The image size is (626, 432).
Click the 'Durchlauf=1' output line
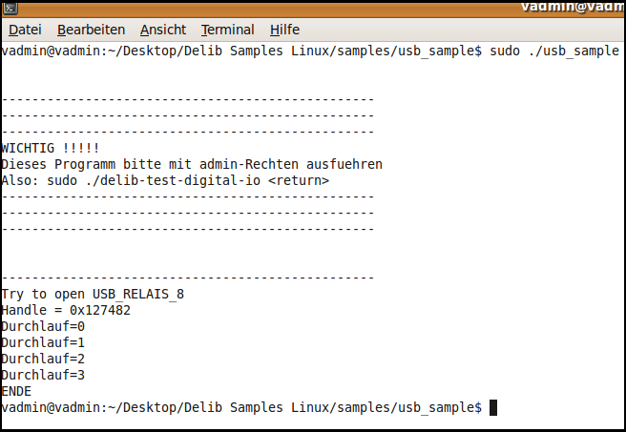coord(43,342)
